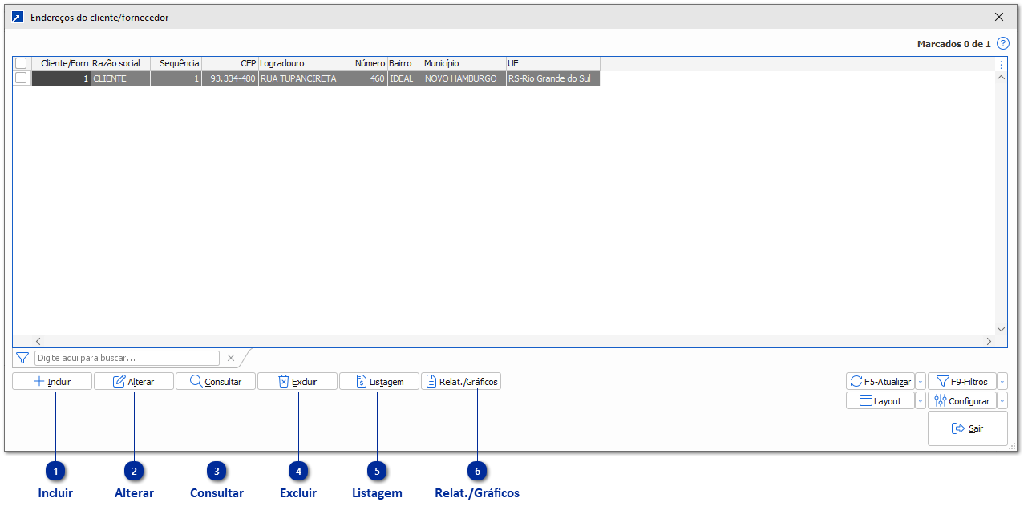
Task: Check the box for the CLIENTE row
Action: (x=21, y=78)
